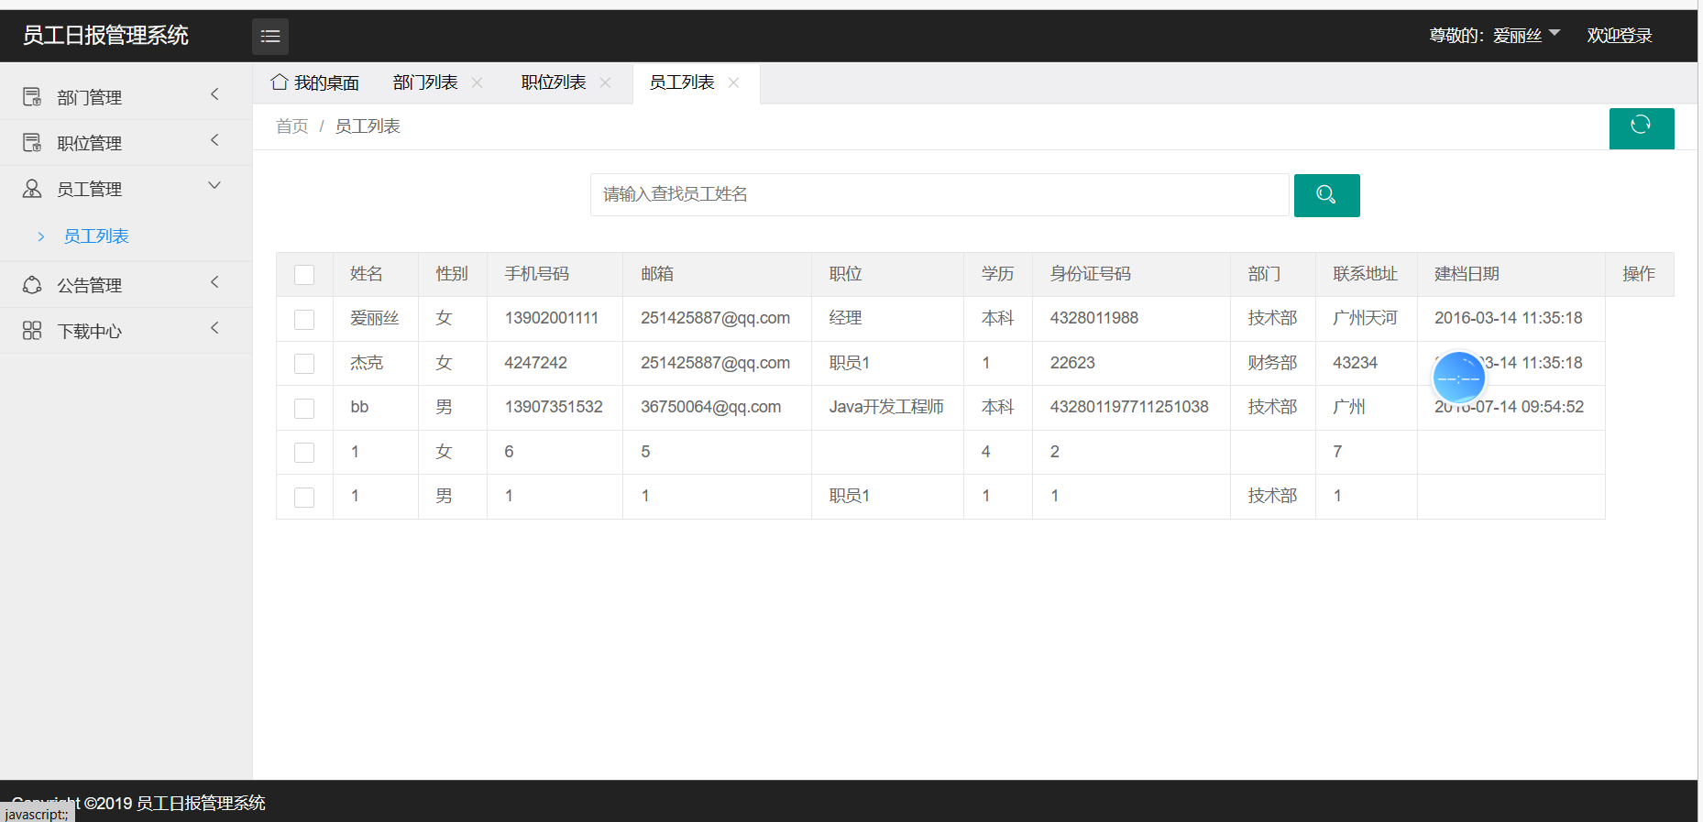
Task: Open 员工列表 link in sidebar
Action: [96, 236]
